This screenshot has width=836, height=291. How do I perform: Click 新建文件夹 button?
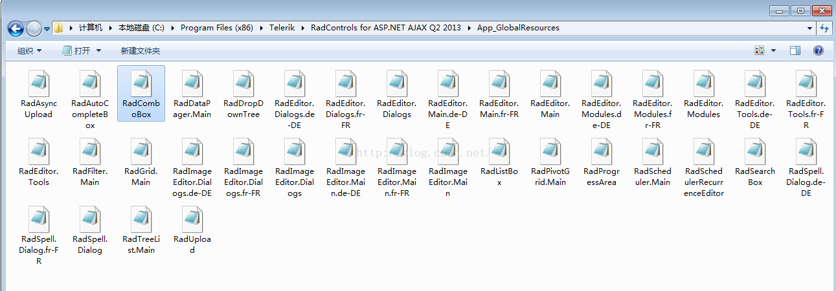click(x=140, y=50)
